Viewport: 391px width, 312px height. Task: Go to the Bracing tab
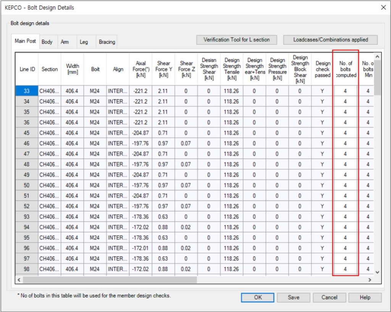(107, 42)
